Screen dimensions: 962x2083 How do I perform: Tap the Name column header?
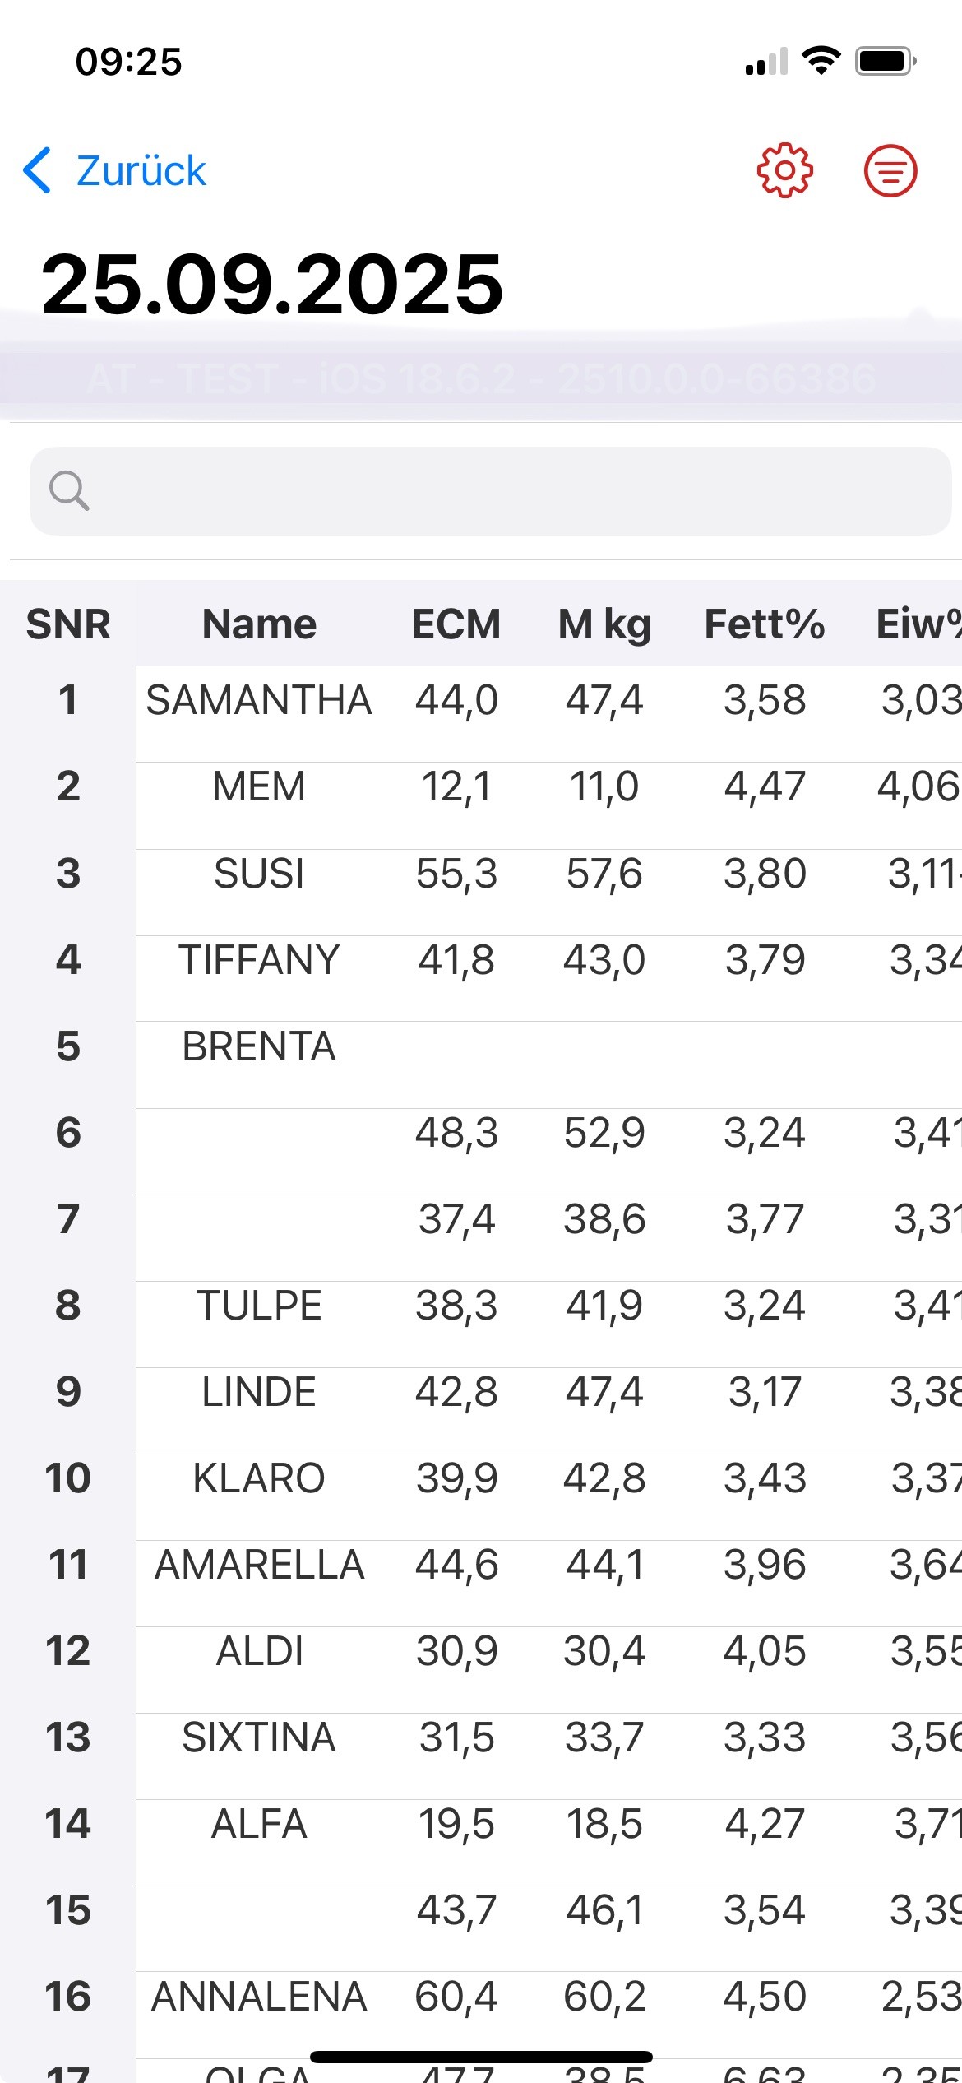click(x=259, y=624)
